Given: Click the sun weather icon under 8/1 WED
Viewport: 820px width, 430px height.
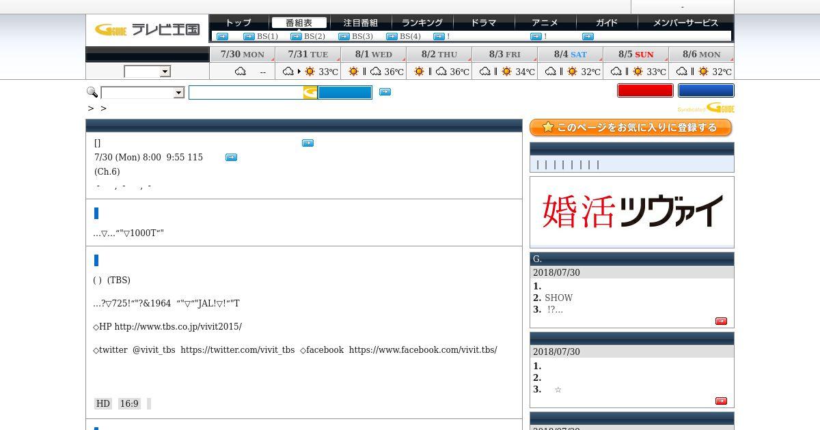Looking at the screenshot, I should [x=353, y=72].
